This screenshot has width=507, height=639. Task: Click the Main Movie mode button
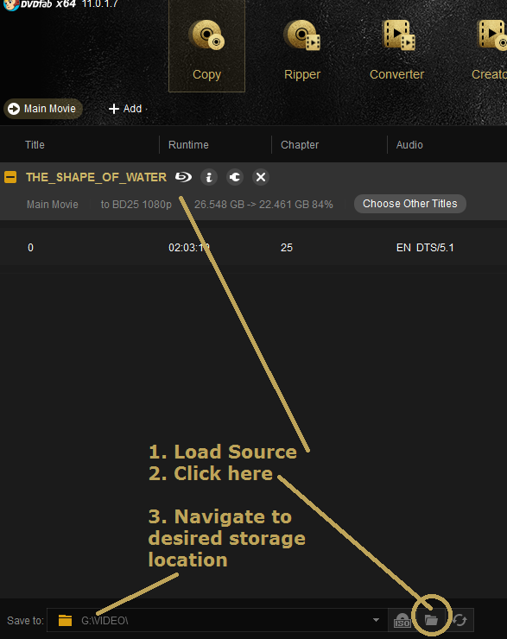43,109
